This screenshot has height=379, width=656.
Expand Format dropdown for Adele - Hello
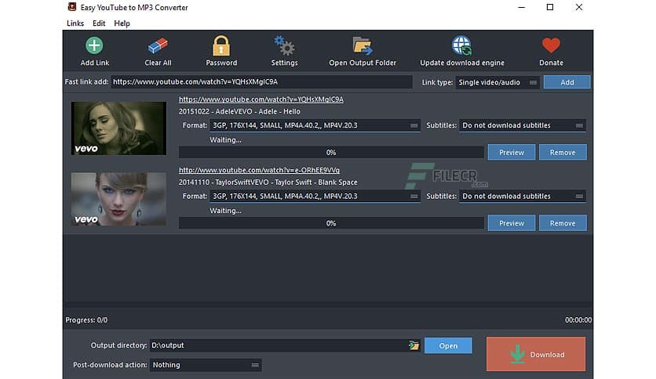click(315, 125)
